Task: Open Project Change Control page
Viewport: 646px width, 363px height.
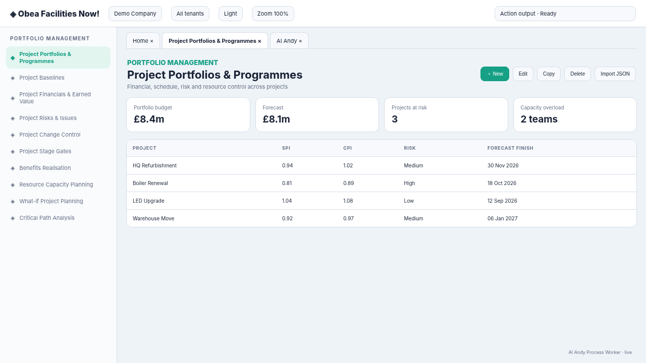Action: coord(58,135)
